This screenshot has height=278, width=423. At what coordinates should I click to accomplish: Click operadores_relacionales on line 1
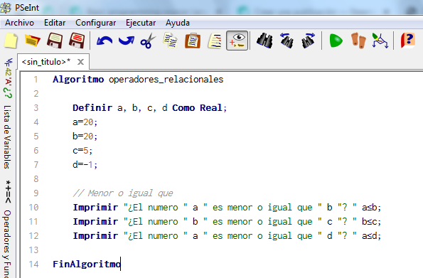(x=166, y=80)
